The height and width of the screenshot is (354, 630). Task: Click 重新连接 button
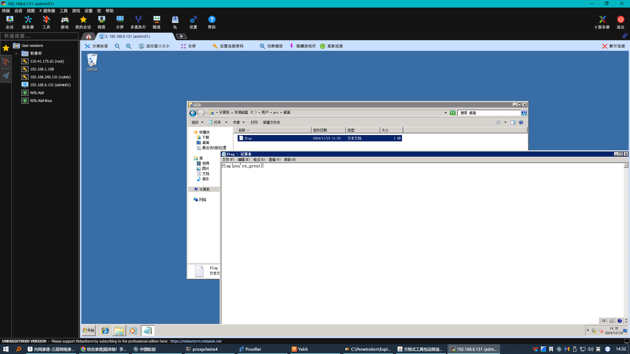click(x=331, y=46)
